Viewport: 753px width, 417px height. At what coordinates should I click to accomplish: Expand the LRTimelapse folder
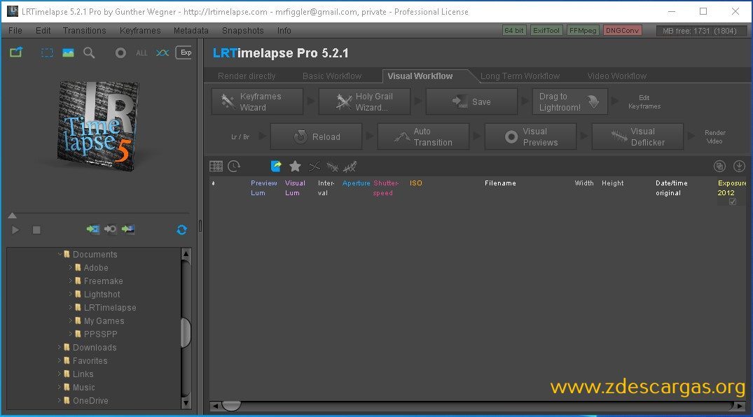[71, 307]
